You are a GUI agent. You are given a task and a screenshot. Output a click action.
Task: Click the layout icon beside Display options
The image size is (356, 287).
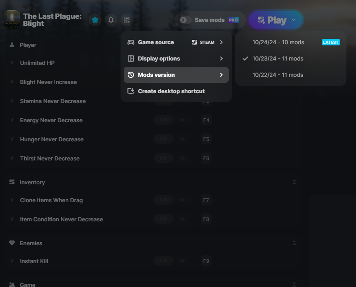click(x=131, y=59)
